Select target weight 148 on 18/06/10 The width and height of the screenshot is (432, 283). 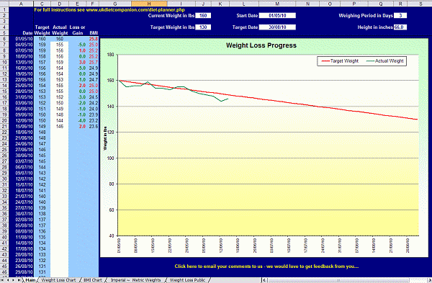tap(42, 132)
